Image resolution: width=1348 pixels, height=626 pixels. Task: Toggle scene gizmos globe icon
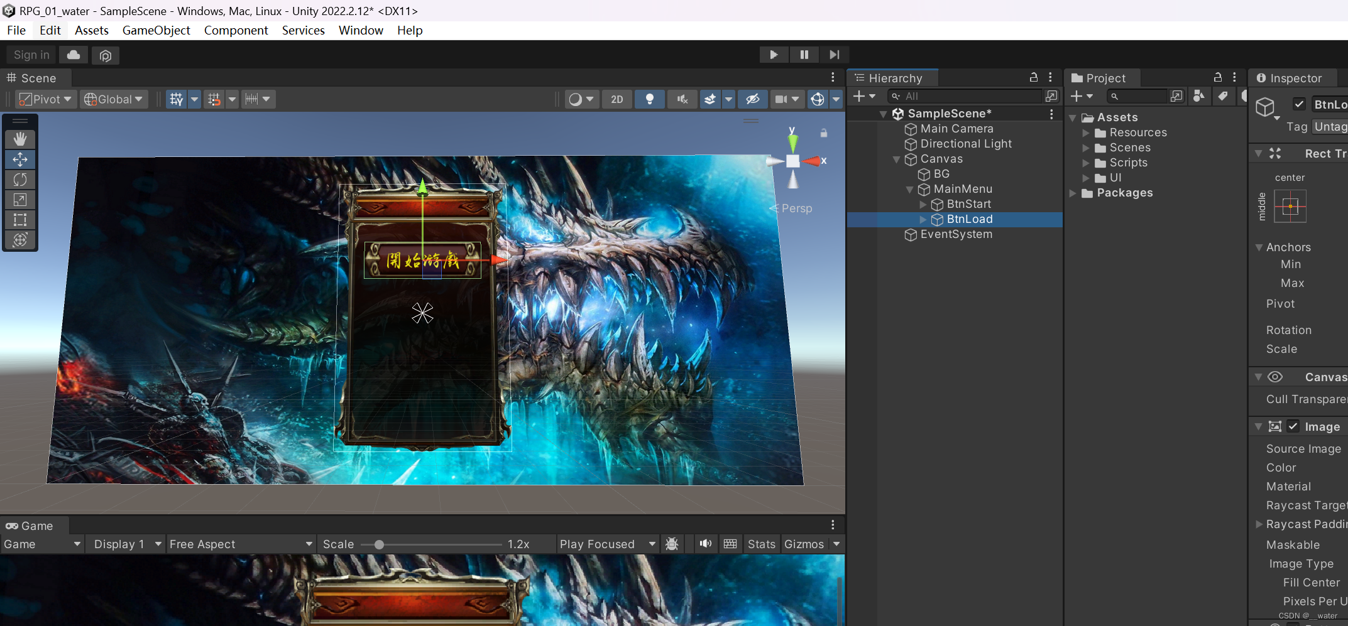(818, 99)
